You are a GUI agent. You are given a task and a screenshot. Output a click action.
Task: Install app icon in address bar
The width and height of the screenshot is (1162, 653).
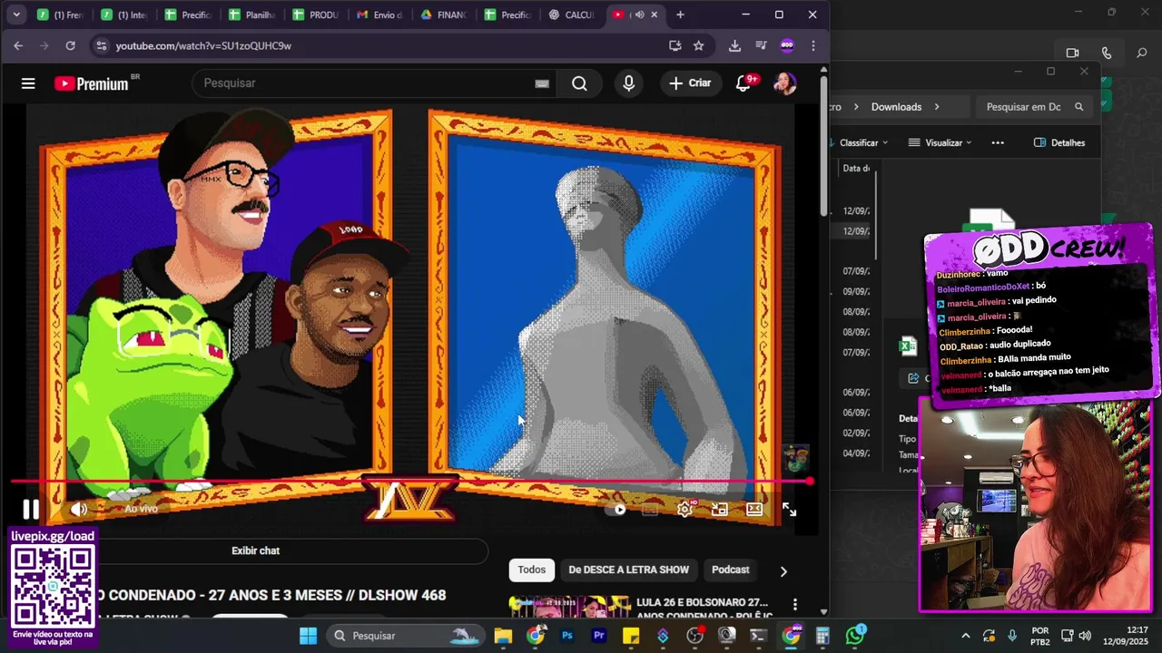click(675, 45)
